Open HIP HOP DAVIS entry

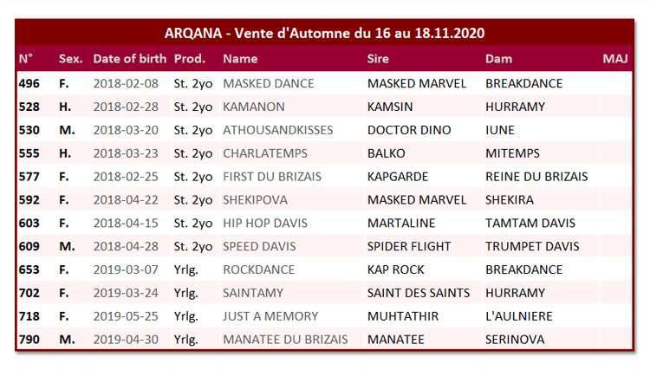pos(265,223)
